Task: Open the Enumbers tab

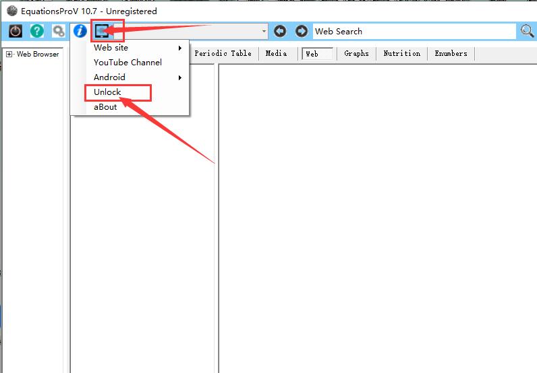Action: 451,54
